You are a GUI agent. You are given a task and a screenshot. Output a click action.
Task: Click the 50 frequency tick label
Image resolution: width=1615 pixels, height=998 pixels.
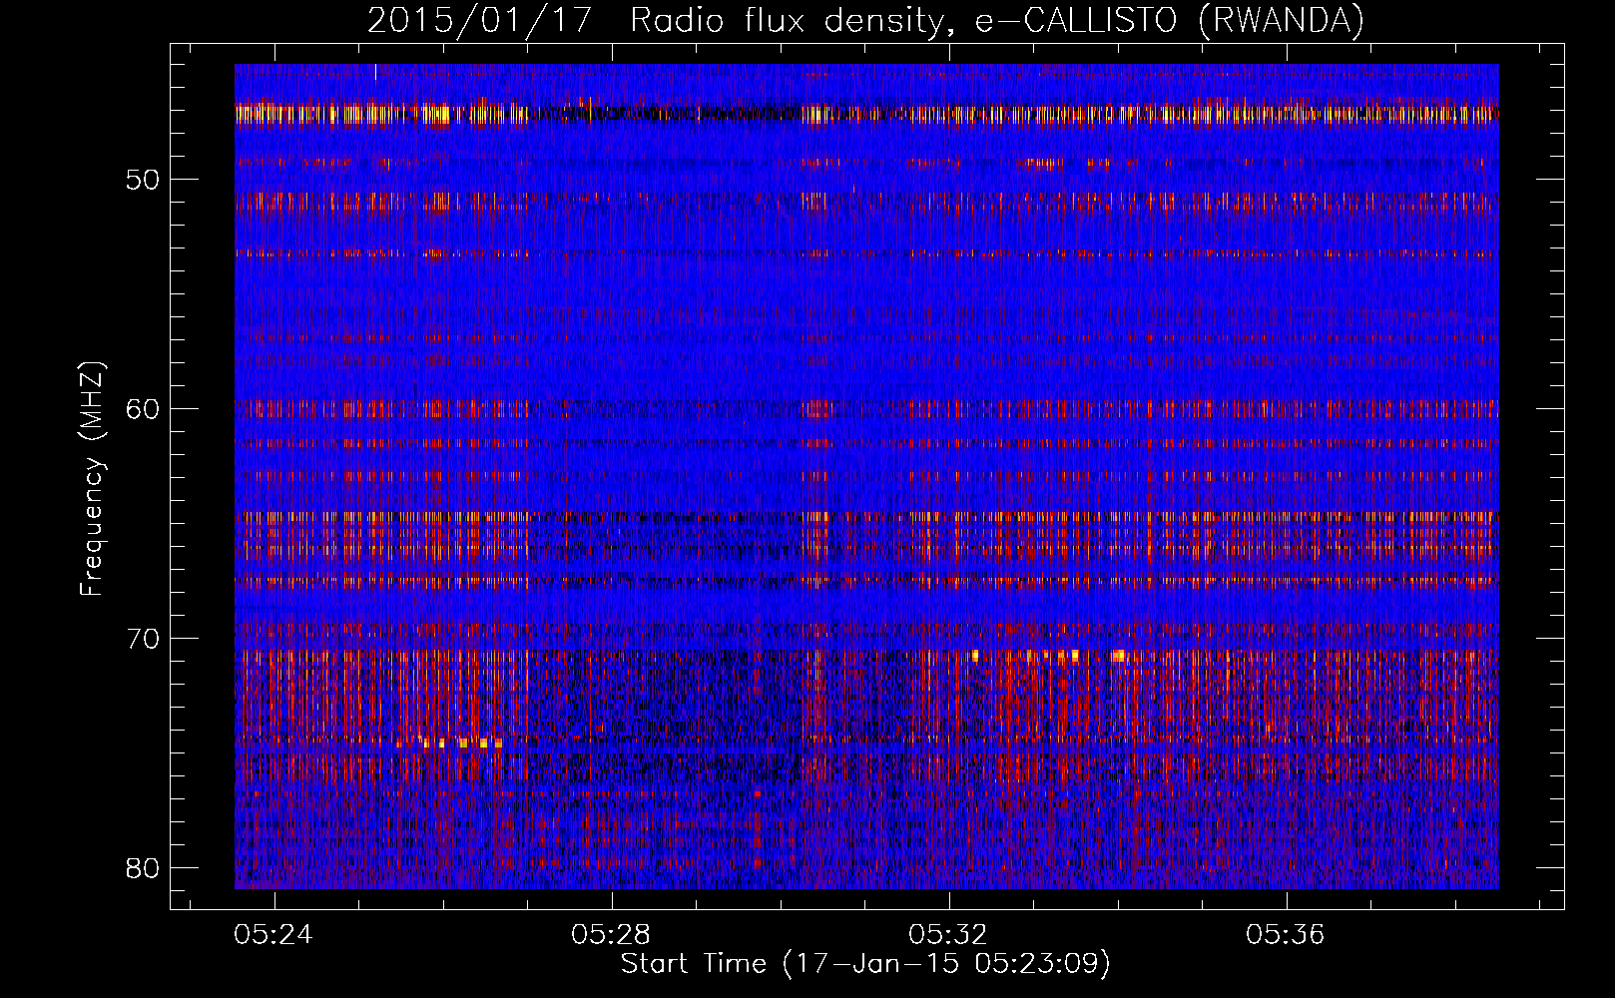[143, 180]
